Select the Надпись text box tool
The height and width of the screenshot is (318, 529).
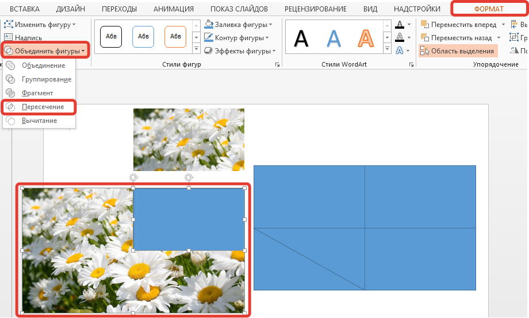pyautogui.click(x=28, y=38)
